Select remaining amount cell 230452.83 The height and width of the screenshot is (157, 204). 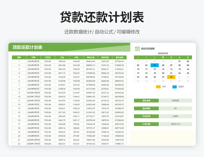pos(119,112)
